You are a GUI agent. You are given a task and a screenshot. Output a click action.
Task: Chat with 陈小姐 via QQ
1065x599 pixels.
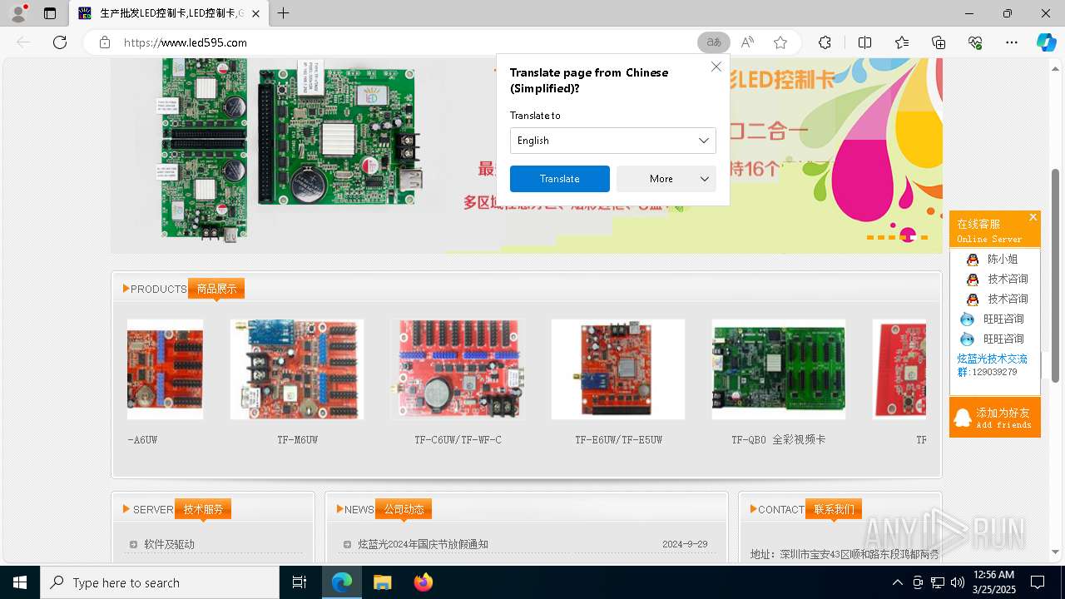(x=993, y=260)
